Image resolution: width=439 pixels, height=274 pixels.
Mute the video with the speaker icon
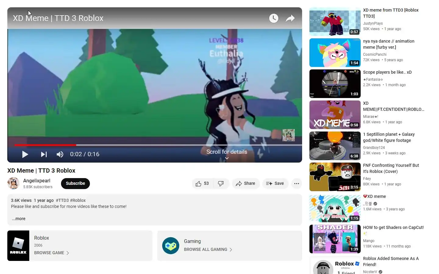pyautogui.click(x=60, y=154)
